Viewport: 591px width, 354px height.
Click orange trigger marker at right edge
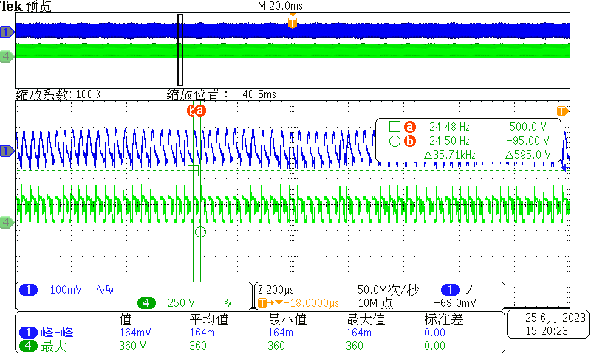click(562, 111)
